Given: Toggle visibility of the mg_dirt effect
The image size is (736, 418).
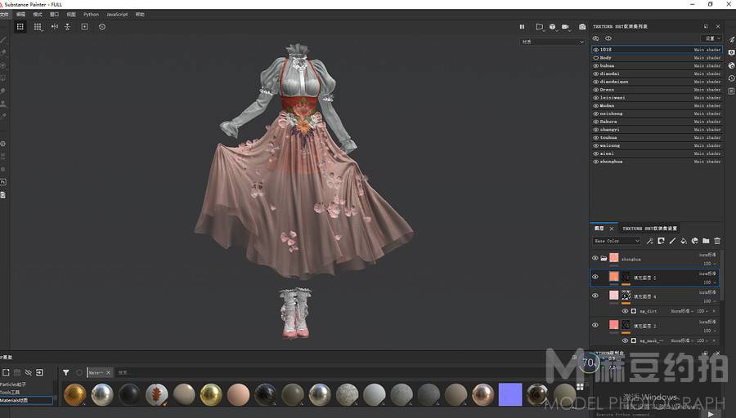Looking at the screenshot, I should [626, 311].
